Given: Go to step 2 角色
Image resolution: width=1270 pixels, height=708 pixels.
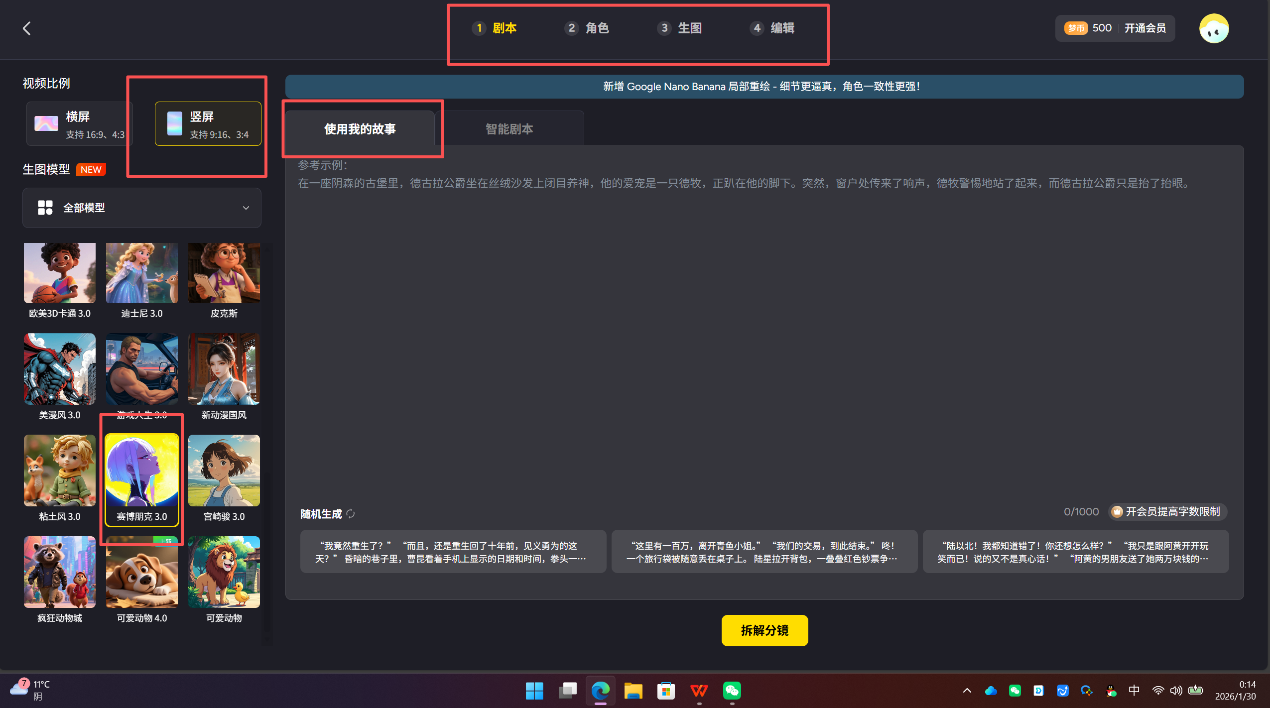Looking at the screenshot, I should click(x=587, y=28).
